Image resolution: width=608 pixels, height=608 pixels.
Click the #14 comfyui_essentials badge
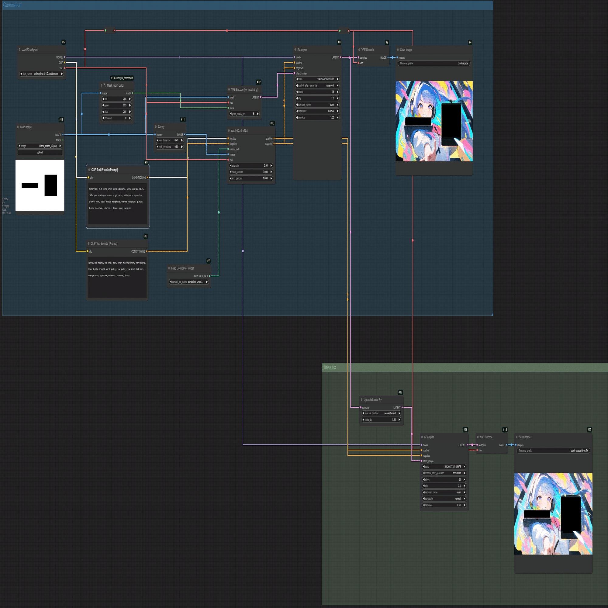(122, 78)
